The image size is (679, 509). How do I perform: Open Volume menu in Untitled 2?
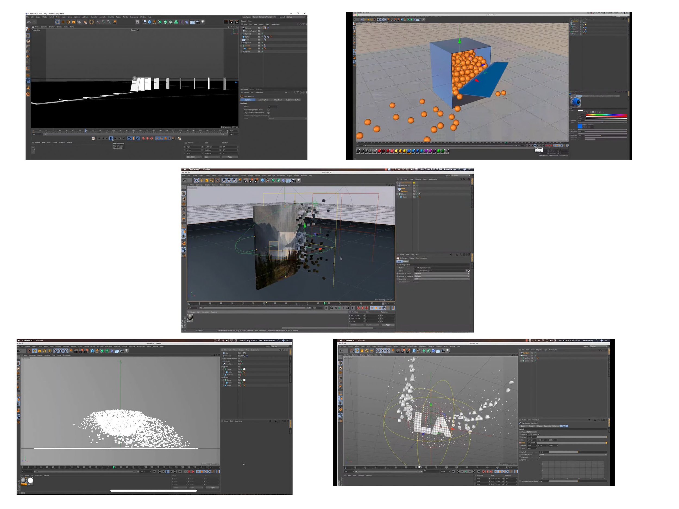(x=77, y=17)
